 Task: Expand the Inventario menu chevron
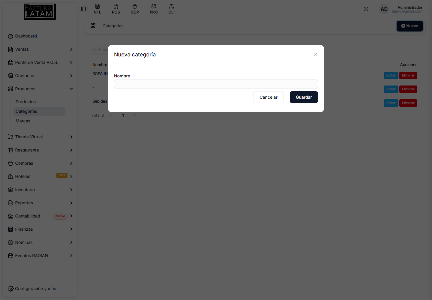click(x=71, y=190)
